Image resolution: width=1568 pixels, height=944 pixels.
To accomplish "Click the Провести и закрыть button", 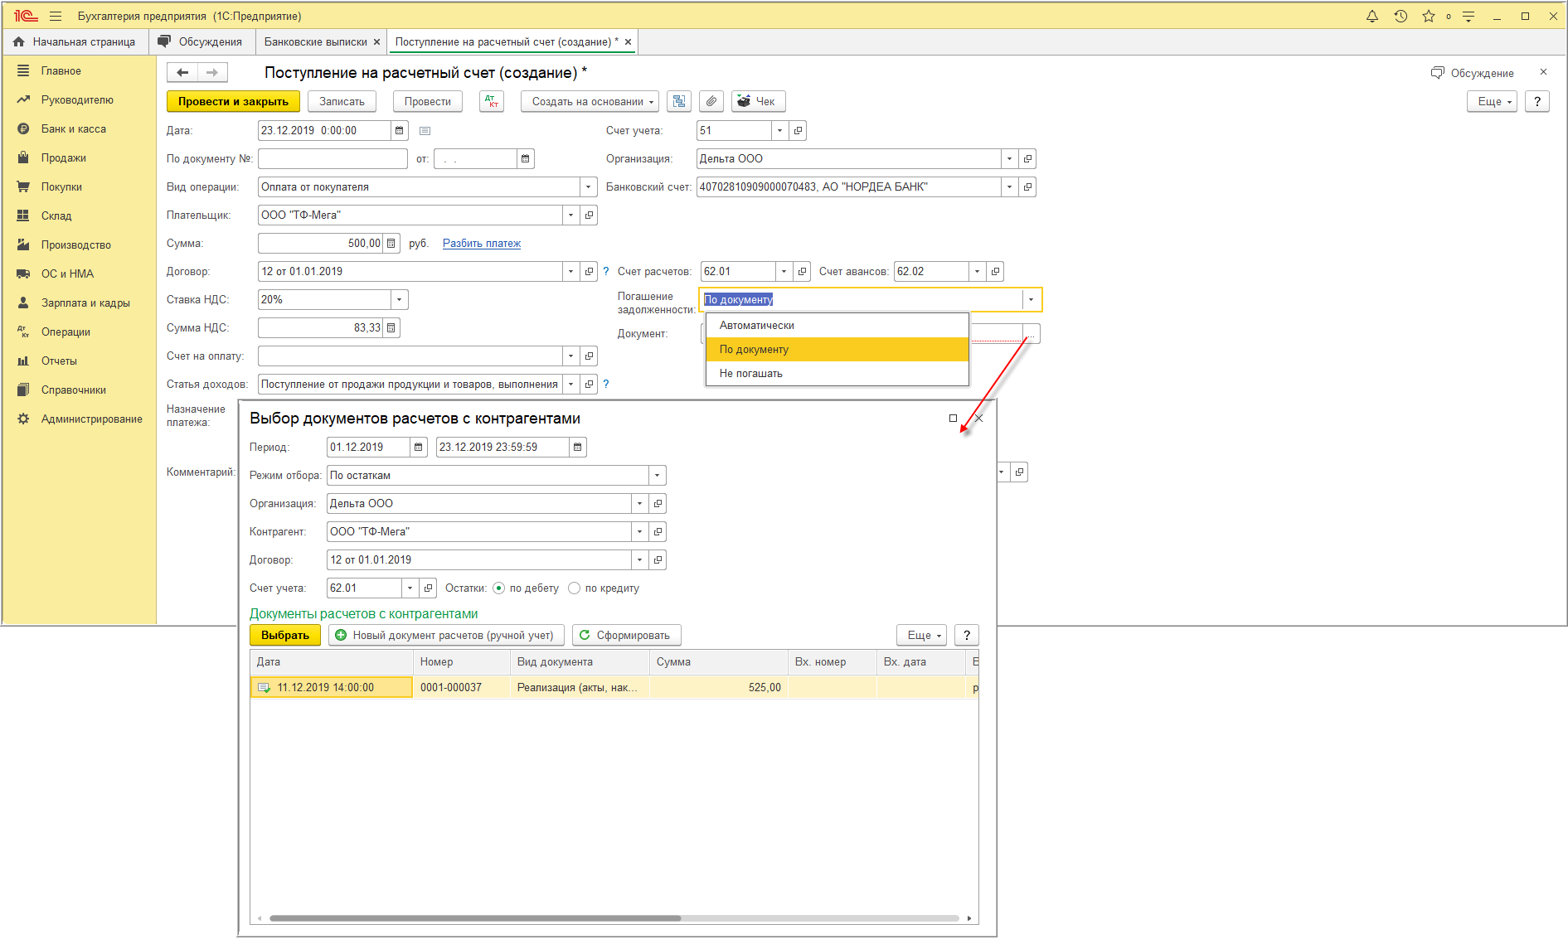I will click(233, 101).
